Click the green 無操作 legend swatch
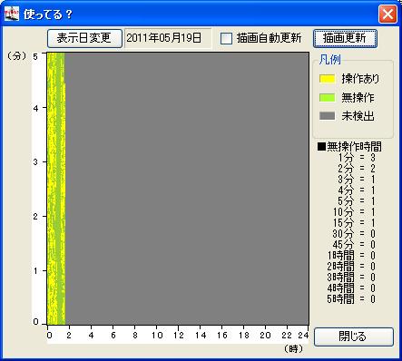This screenshot has height=361, width=402. tap(327, 98)
